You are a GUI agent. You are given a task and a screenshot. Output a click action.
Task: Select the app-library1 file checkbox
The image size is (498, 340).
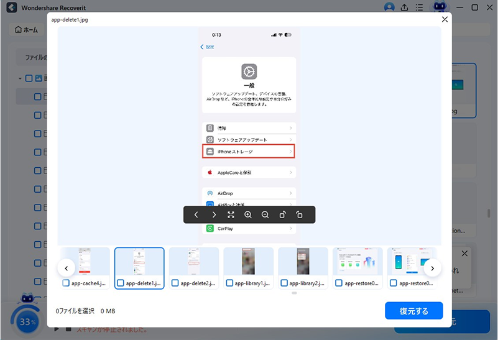pyautogui.click(x=229, y=283)
